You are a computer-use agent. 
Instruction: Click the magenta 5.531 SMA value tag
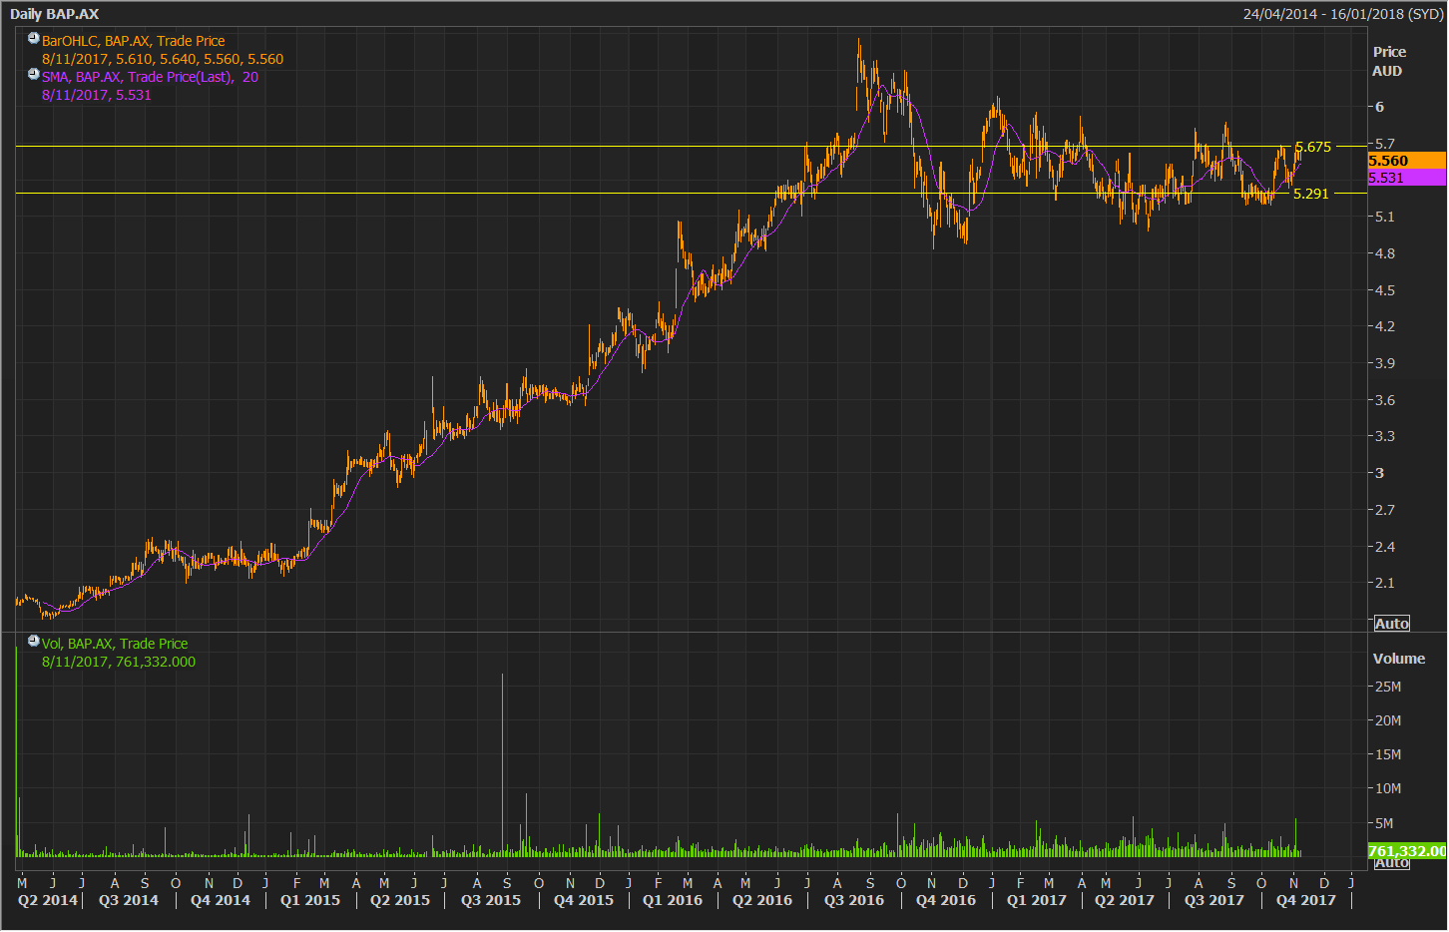coord(1406,178)
